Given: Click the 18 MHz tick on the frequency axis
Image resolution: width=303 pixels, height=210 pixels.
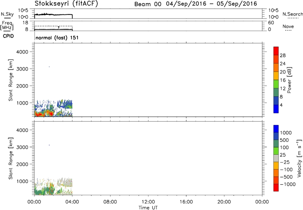Looking at the screenshot, I should point(25,23).
